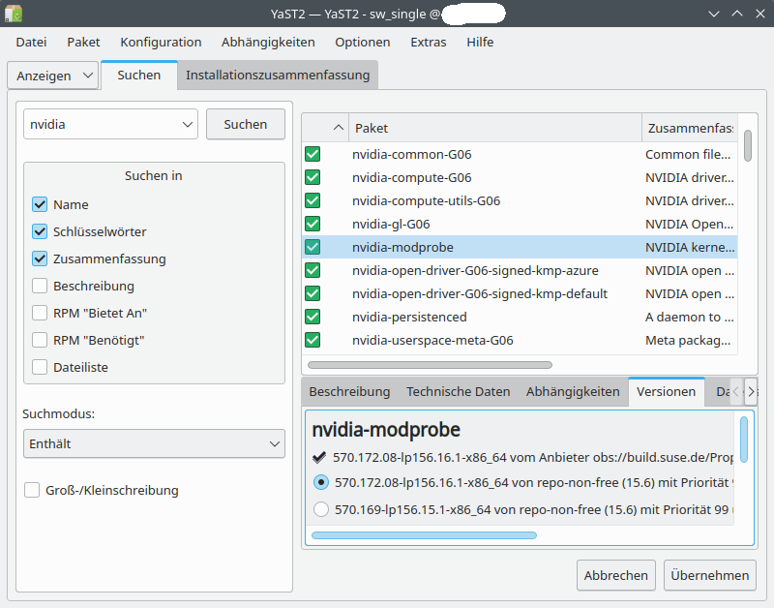Select nvidia-open-driver-G06-signed-kmp-default package name
774x608 pixels.
[479, 294]
